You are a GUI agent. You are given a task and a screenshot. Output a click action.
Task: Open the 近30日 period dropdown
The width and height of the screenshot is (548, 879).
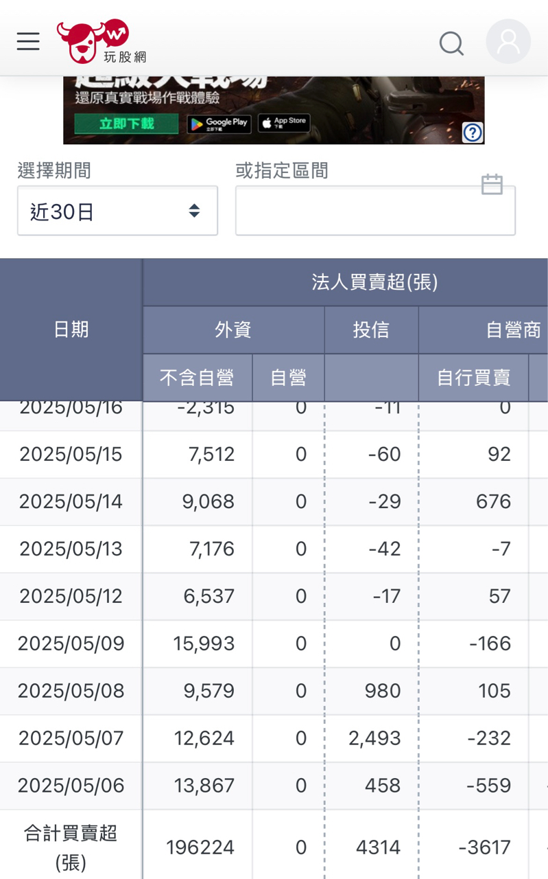pyautogui.click(x=117, y=211)
